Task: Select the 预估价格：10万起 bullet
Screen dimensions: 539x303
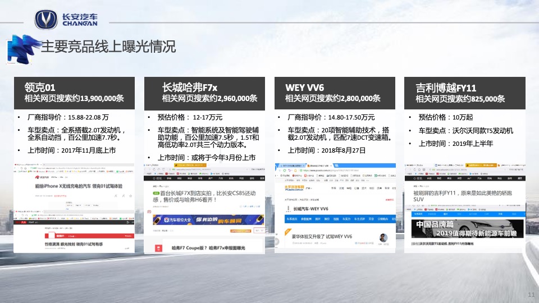Action: tap(445, 117)
